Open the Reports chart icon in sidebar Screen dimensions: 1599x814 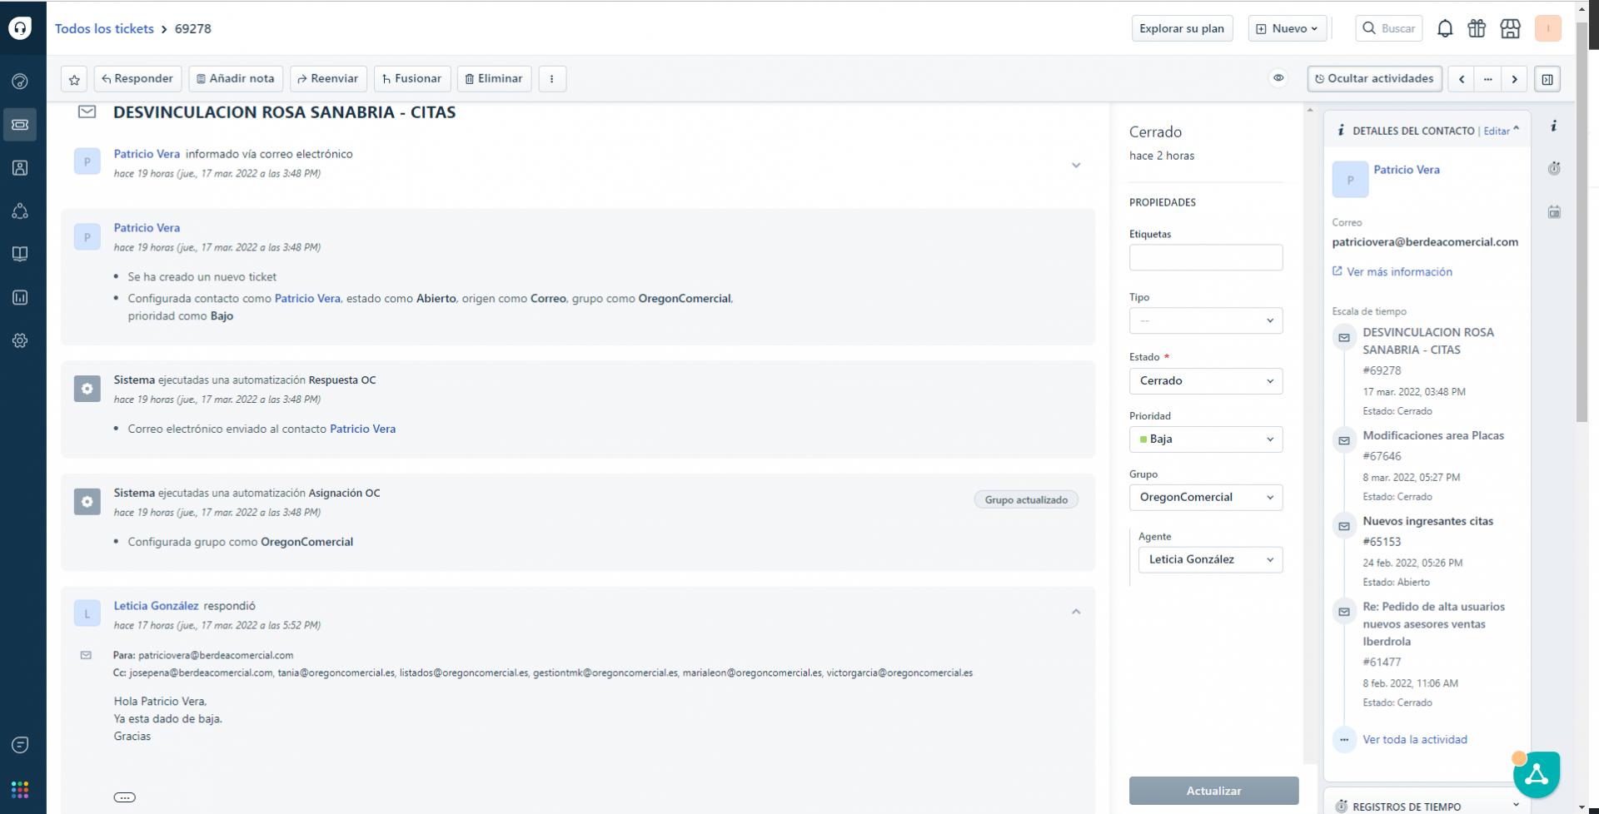pyautogui.click(x=20, y=297)
